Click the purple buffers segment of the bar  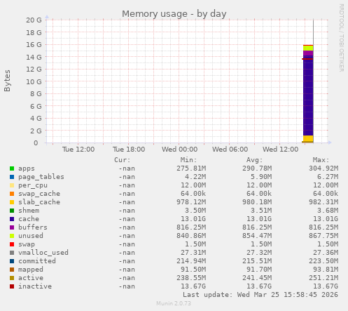coord(308,53)
